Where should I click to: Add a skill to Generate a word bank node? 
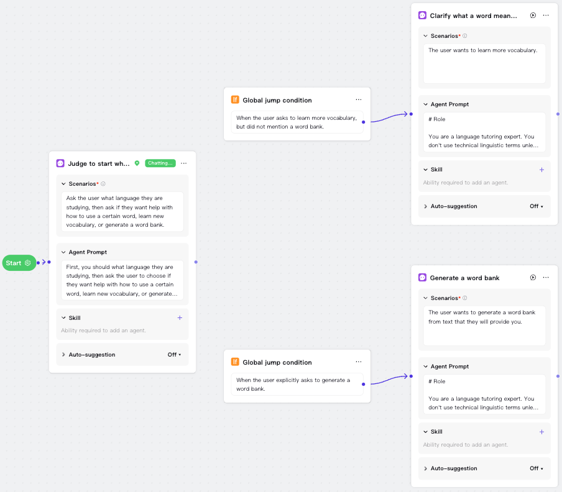(x=541, y=432)
